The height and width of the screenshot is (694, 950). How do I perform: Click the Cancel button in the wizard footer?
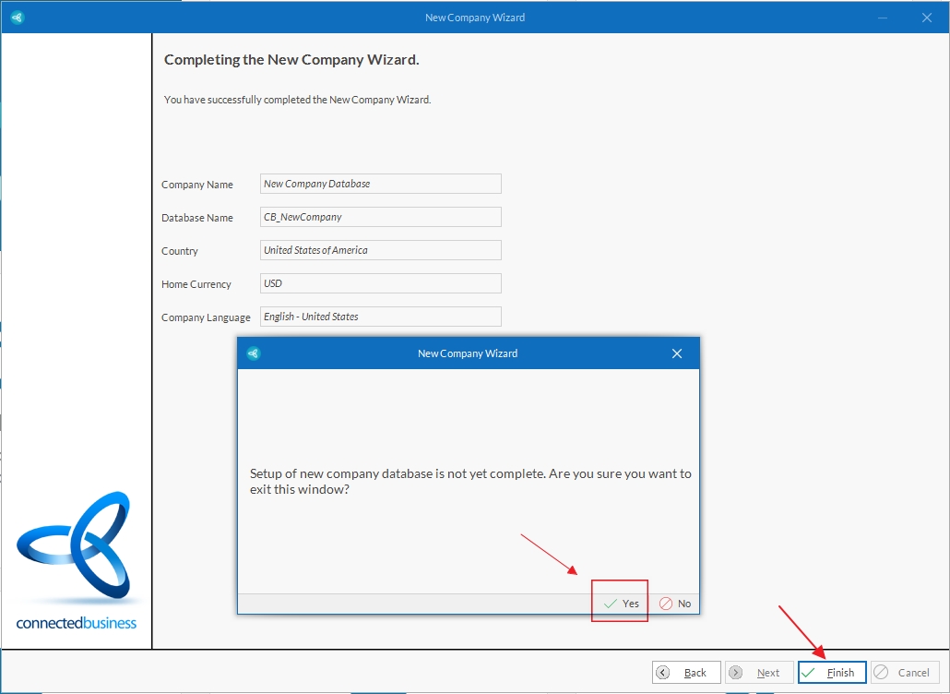[x=905, y=673]
